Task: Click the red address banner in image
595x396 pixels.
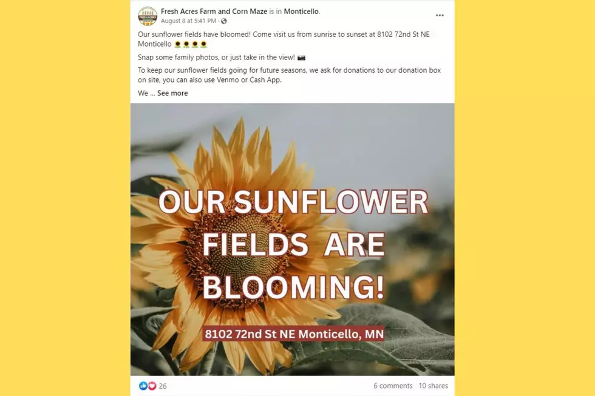Action: click(x=293, y=334)
